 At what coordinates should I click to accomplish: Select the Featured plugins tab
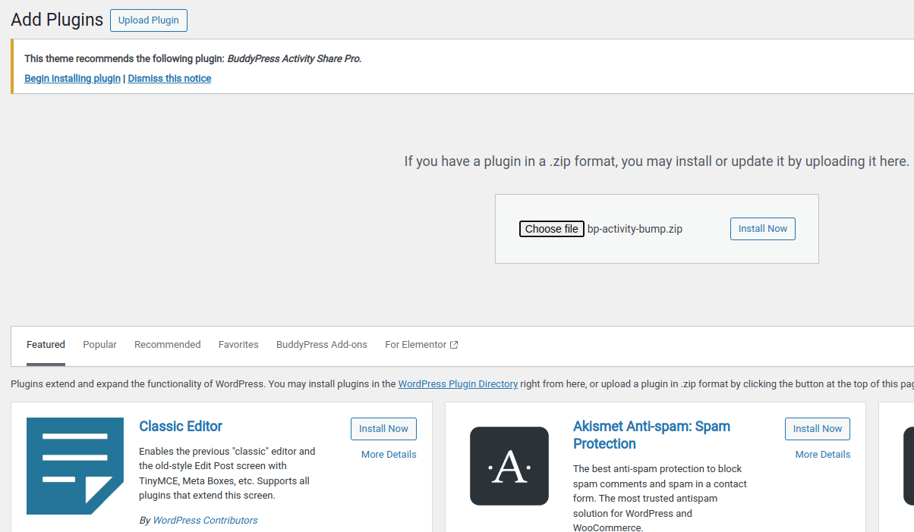pos(46,344)
